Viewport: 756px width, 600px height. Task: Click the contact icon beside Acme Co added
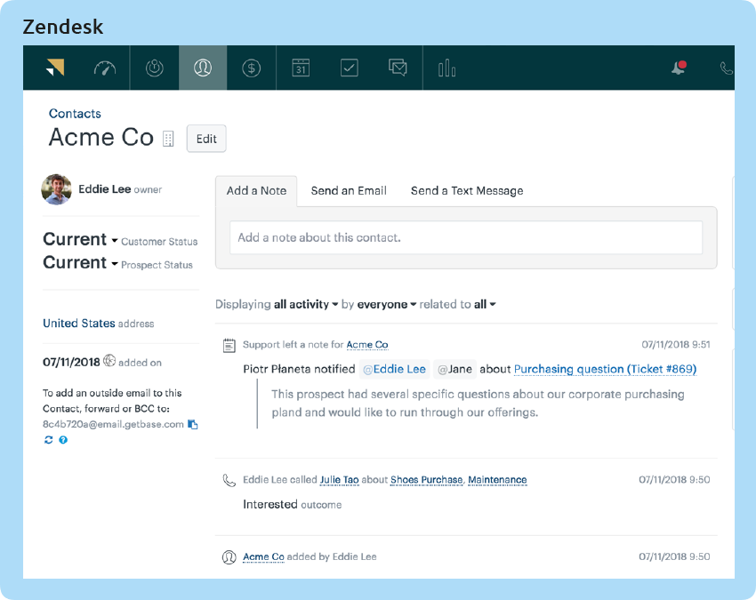coord(229,557)
